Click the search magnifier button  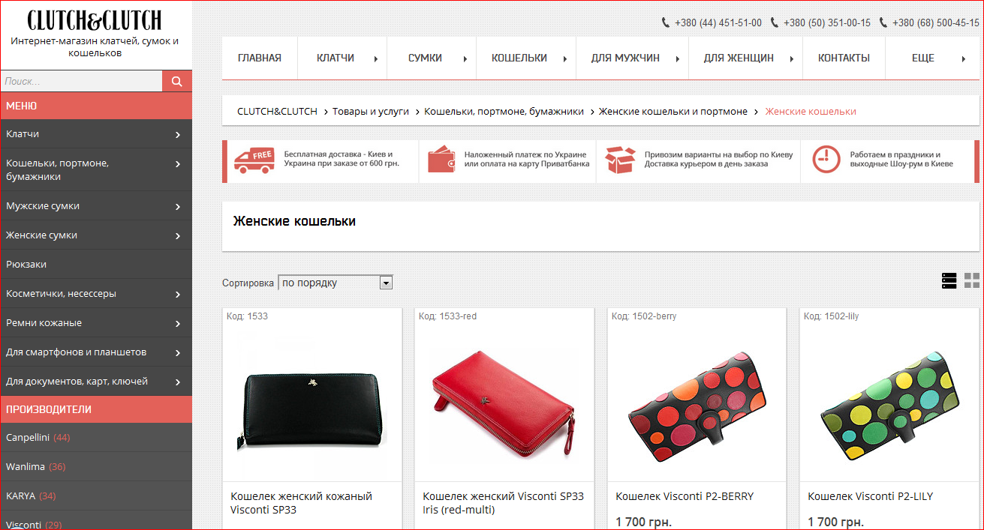point(177,81)
